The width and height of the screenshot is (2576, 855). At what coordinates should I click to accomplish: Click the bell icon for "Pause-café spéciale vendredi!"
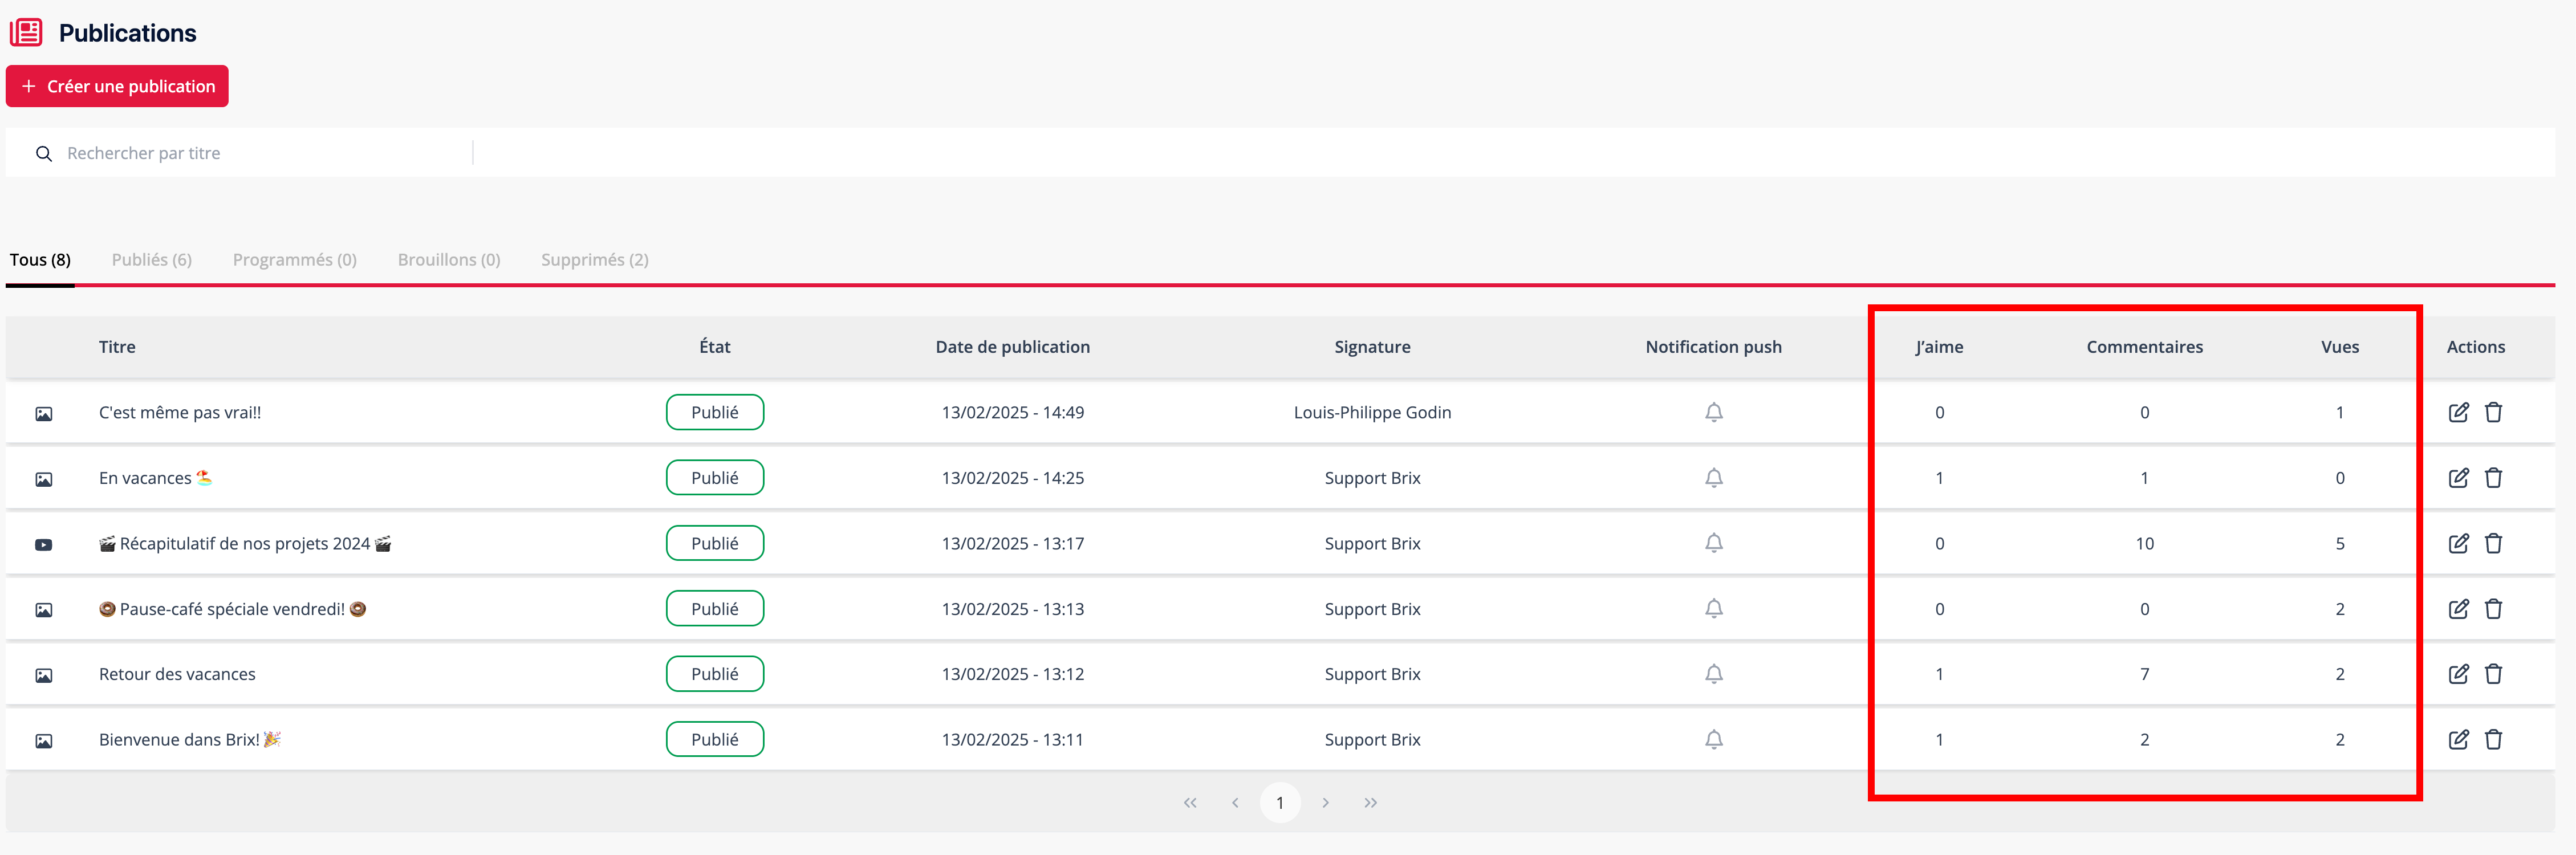pos(1713,609)
